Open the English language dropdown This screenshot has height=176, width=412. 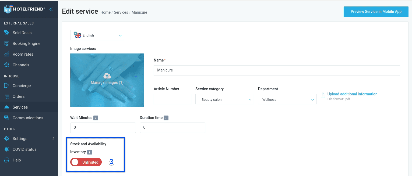(x=97, y=35)
